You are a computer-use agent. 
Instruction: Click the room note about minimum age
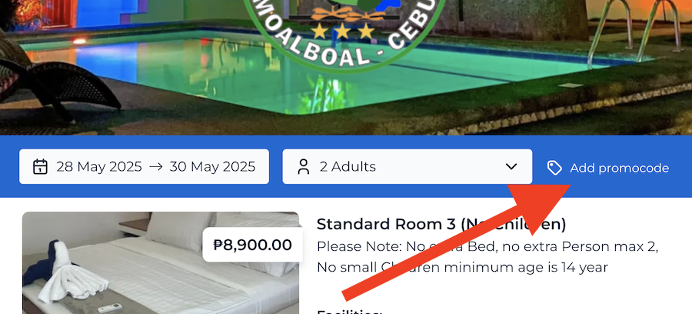click(487, 256)
